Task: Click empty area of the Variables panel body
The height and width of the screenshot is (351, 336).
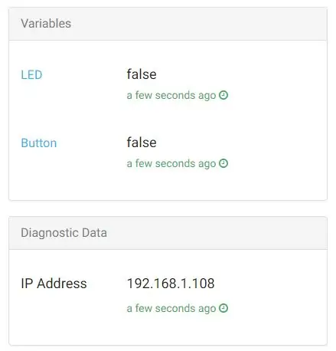Action: pos(168,185)
